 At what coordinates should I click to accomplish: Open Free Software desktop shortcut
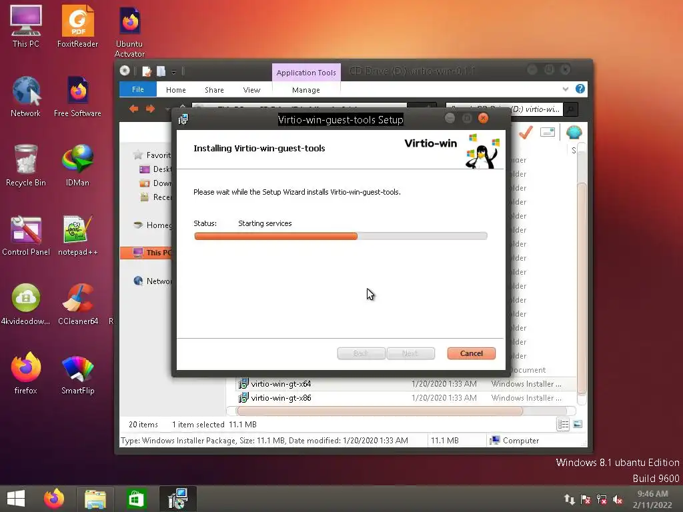[x=77, y=96]
